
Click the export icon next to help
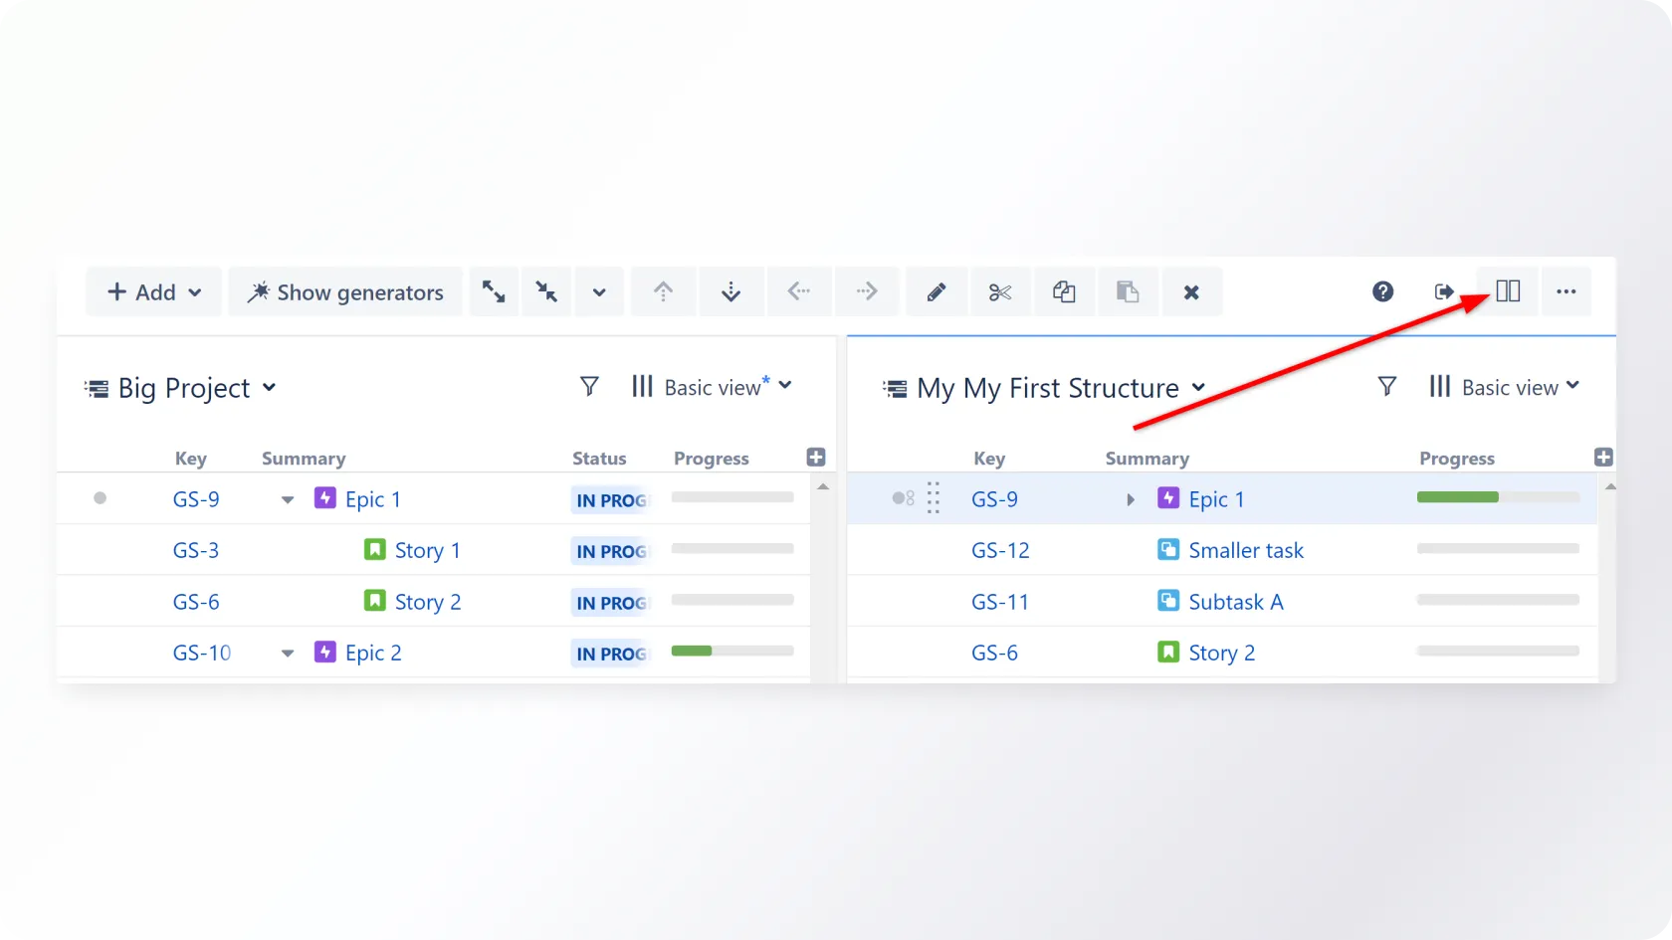[x=1443, y=291]
